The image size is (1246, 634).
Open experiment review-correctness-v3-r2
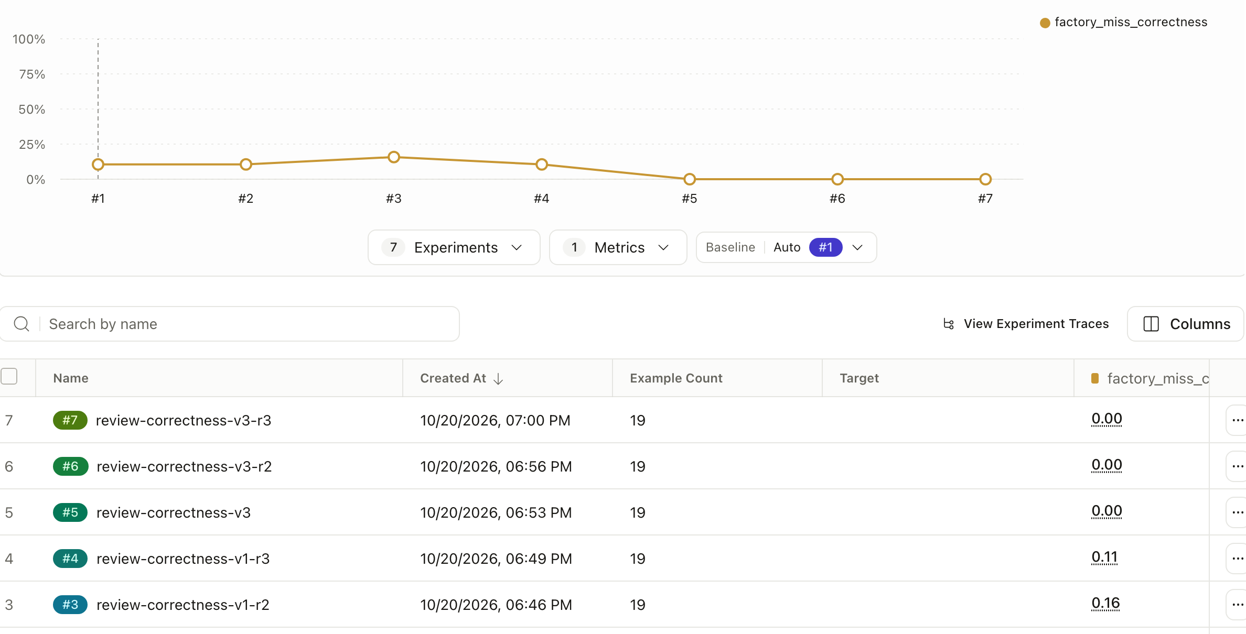(x=184, y=466)
